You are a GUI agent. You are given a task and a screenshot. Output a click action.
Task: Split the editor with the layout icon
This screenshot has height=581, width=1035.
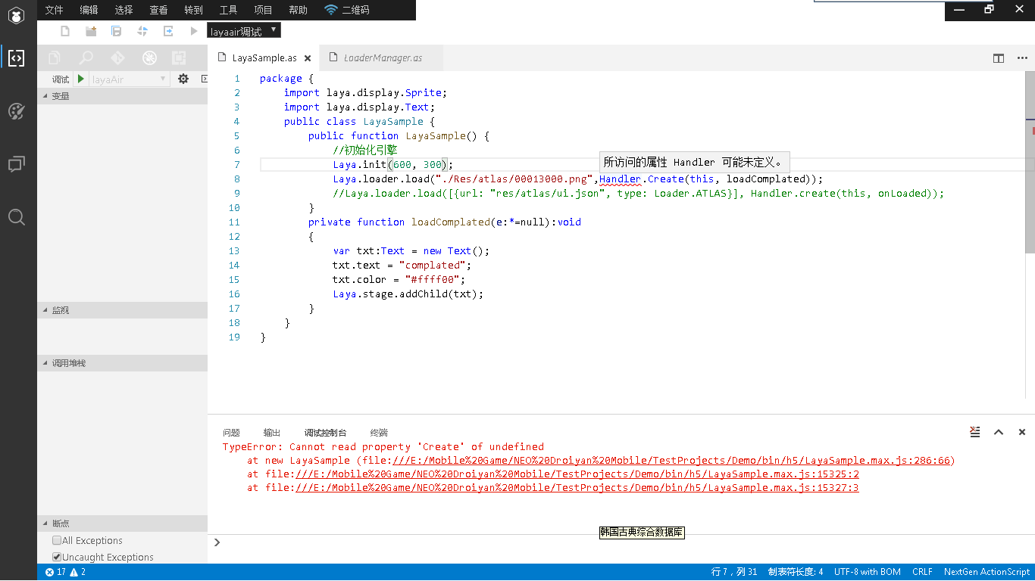coord(999,58)
